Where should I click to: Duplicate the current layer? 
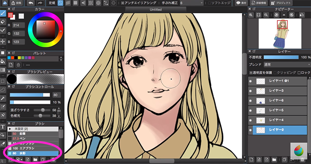[x=284, y=159]
